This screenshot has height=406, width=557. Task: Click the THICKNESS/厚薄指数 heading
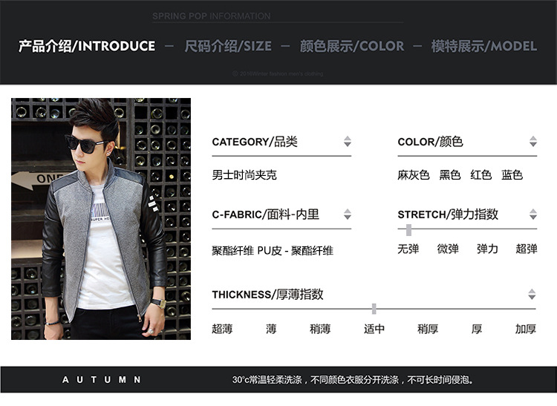point(267,295)
